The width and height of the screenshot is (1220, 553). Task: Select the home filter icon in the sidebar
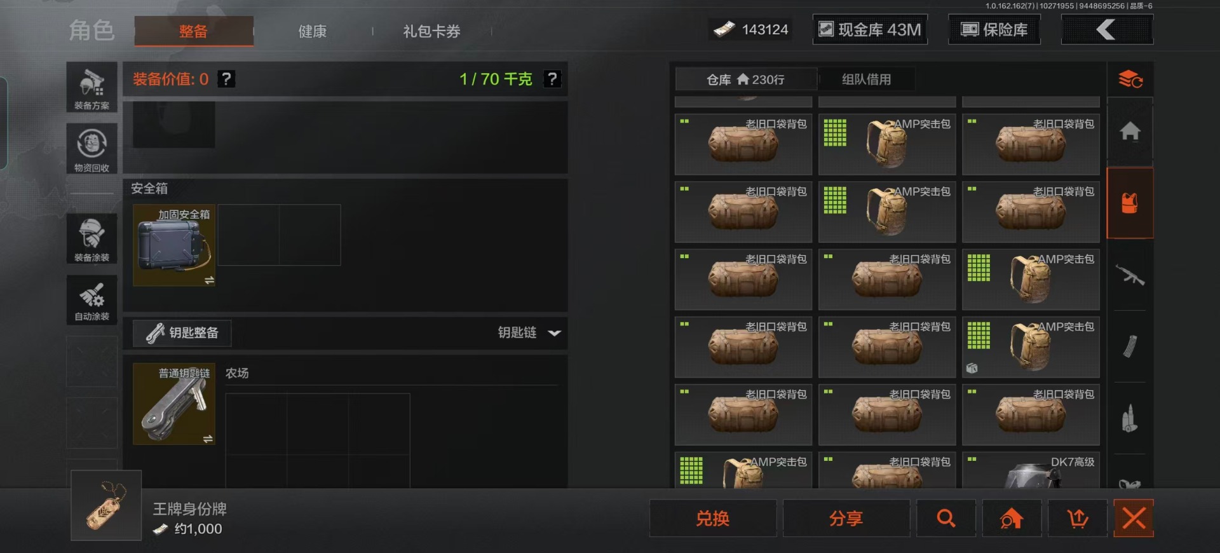[x=1130, y=132]
